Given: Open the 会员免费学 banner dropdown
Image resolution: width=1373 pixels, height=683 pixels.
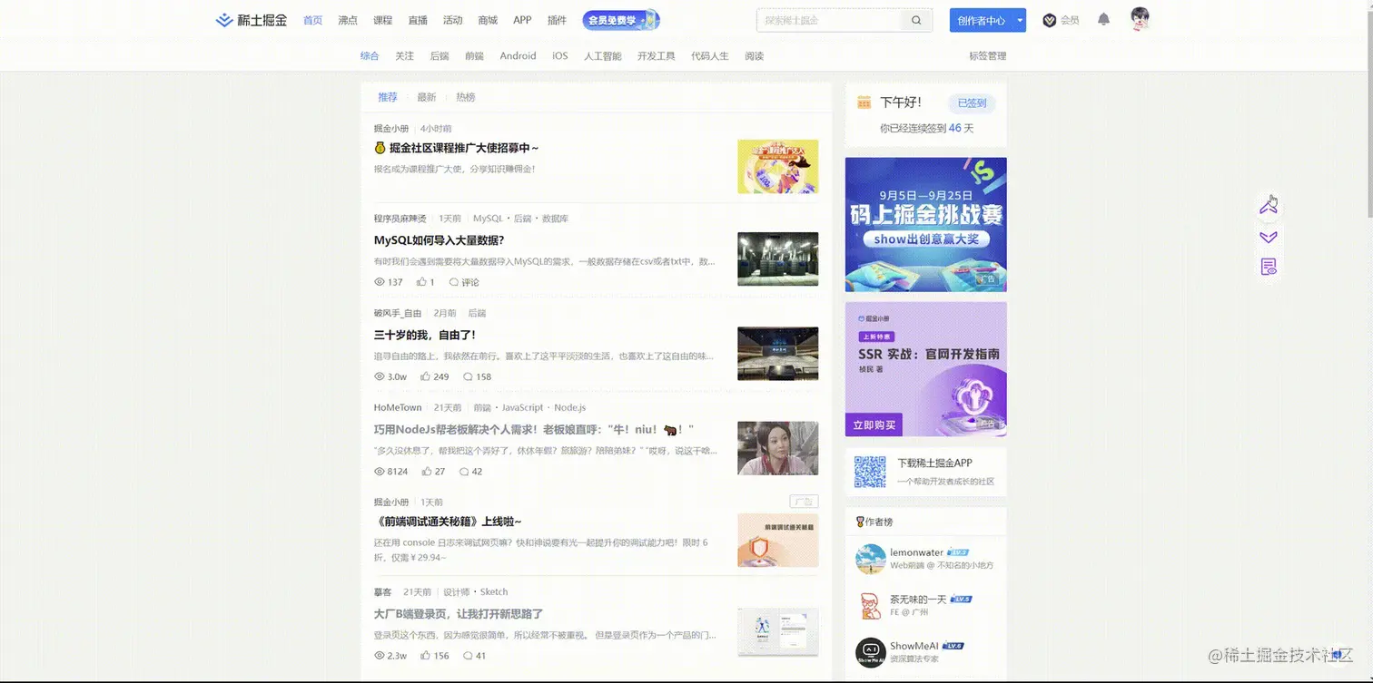Looking at the screenshot, I should [x=621, y=19].
